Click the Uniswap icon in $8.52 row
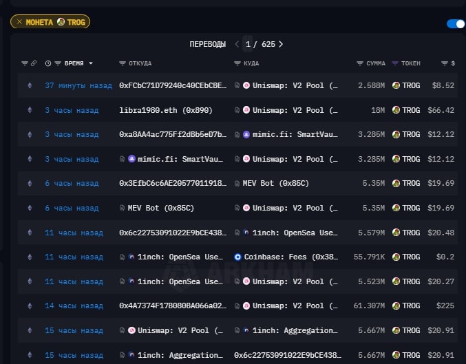466x364 pixels. point(246,85)
